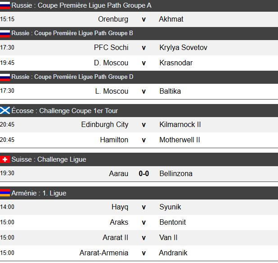This screenshot has height=263, width=278.
Task: Open the Suisse Challenge Ligue competition
Action: 49,159
